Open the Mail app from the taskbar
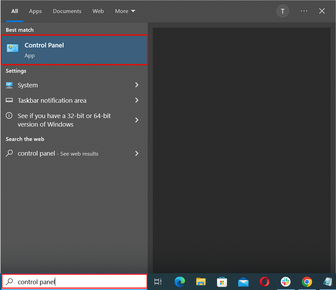The width and height of the screenshot is (336, 290). click(x=243, y=282)
